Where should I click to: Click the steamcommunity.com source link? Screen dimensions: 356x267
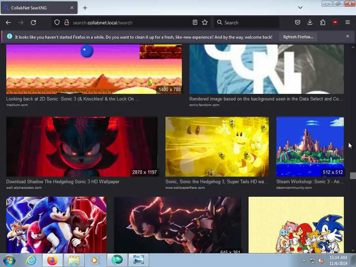coord(294,187)
